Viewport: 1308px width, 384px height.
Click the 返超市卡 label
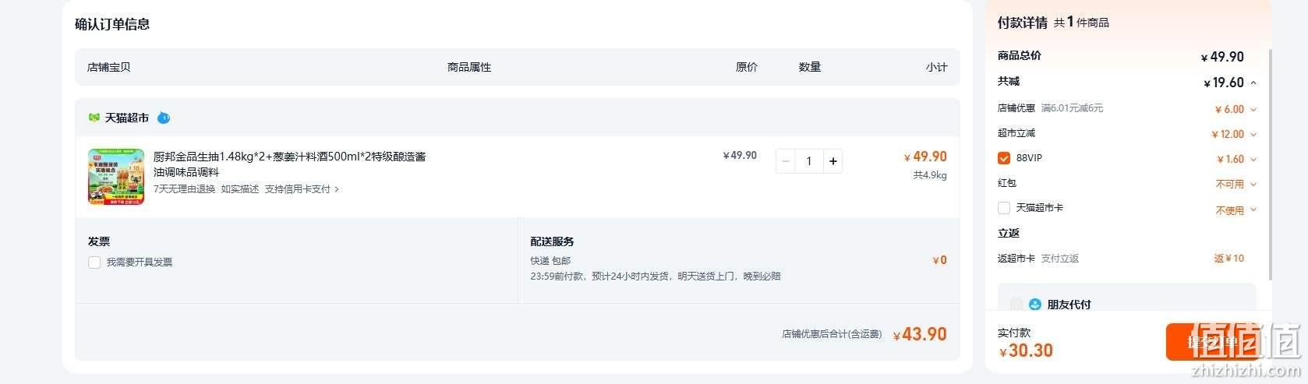pyautogui.click(x=1016, y=259)
